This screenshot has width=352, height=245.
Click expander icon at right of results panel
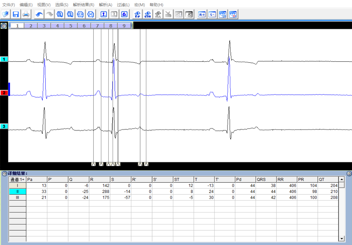349,174
